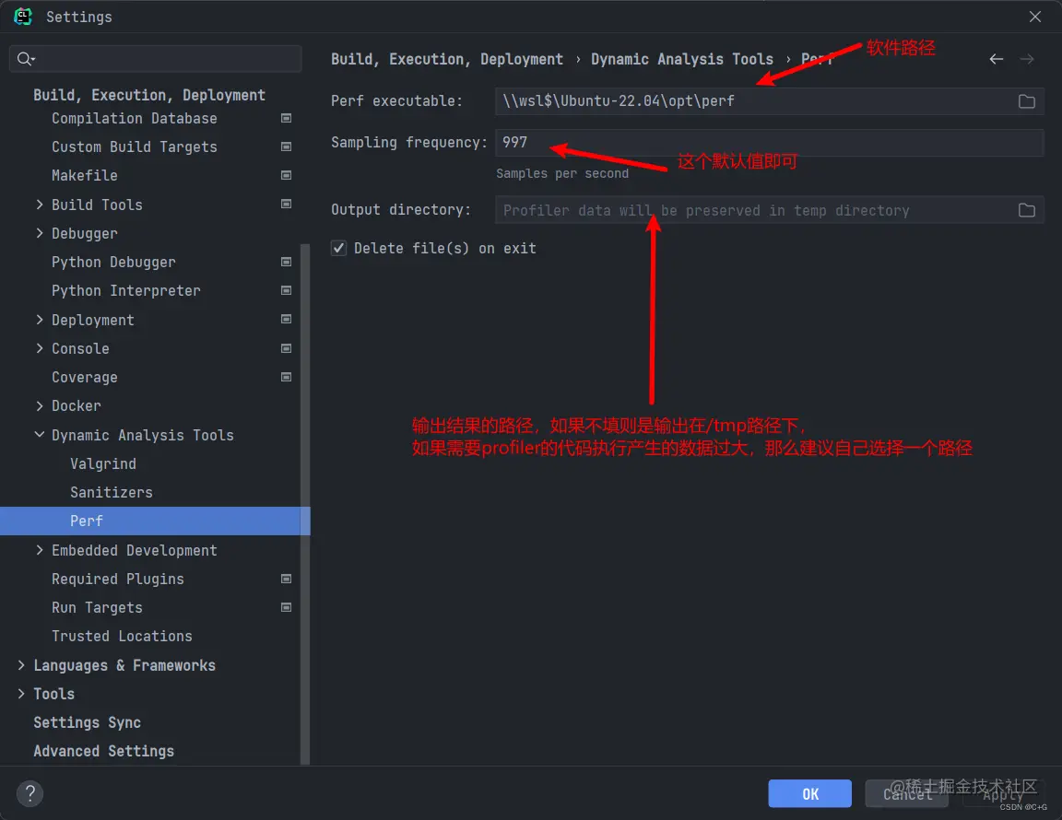
Task: Toggle Delete file(s) on exit checkbox
Action: 338,249
